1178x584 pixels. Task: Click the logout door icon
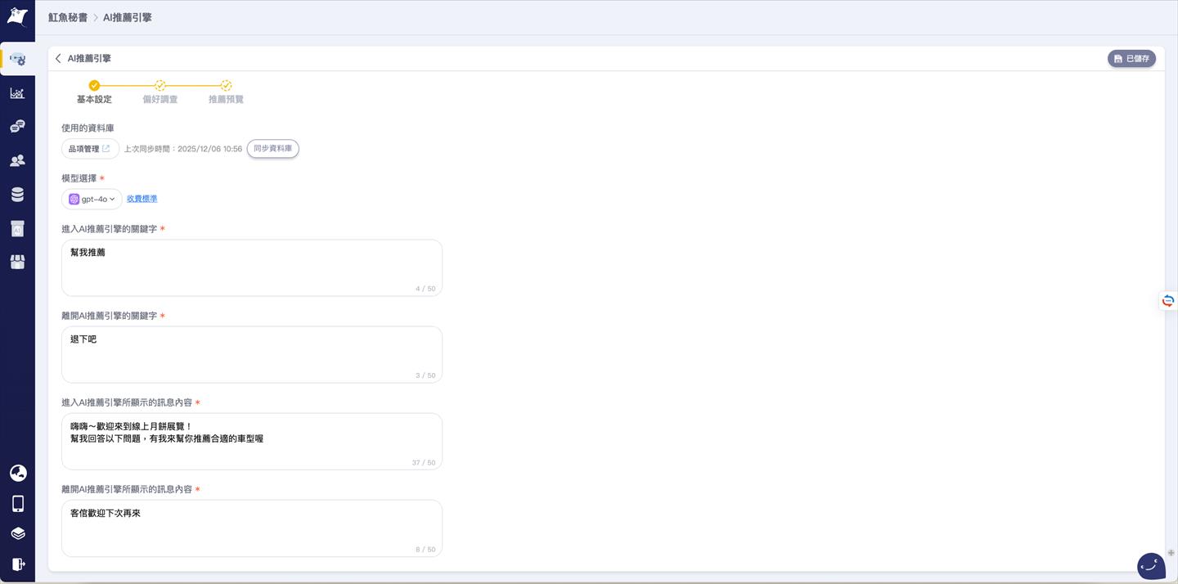[17, 564]
